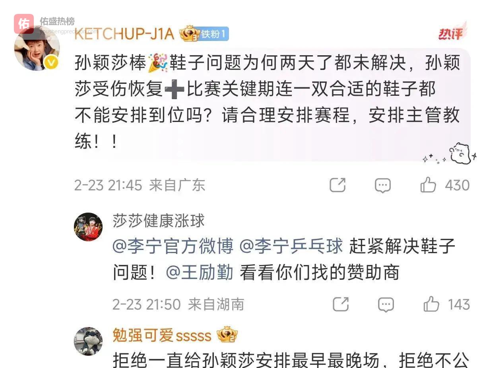Click the 莎莎健康涨球 username
Viewport: 485px width, 368px height.
click(159, 221)
